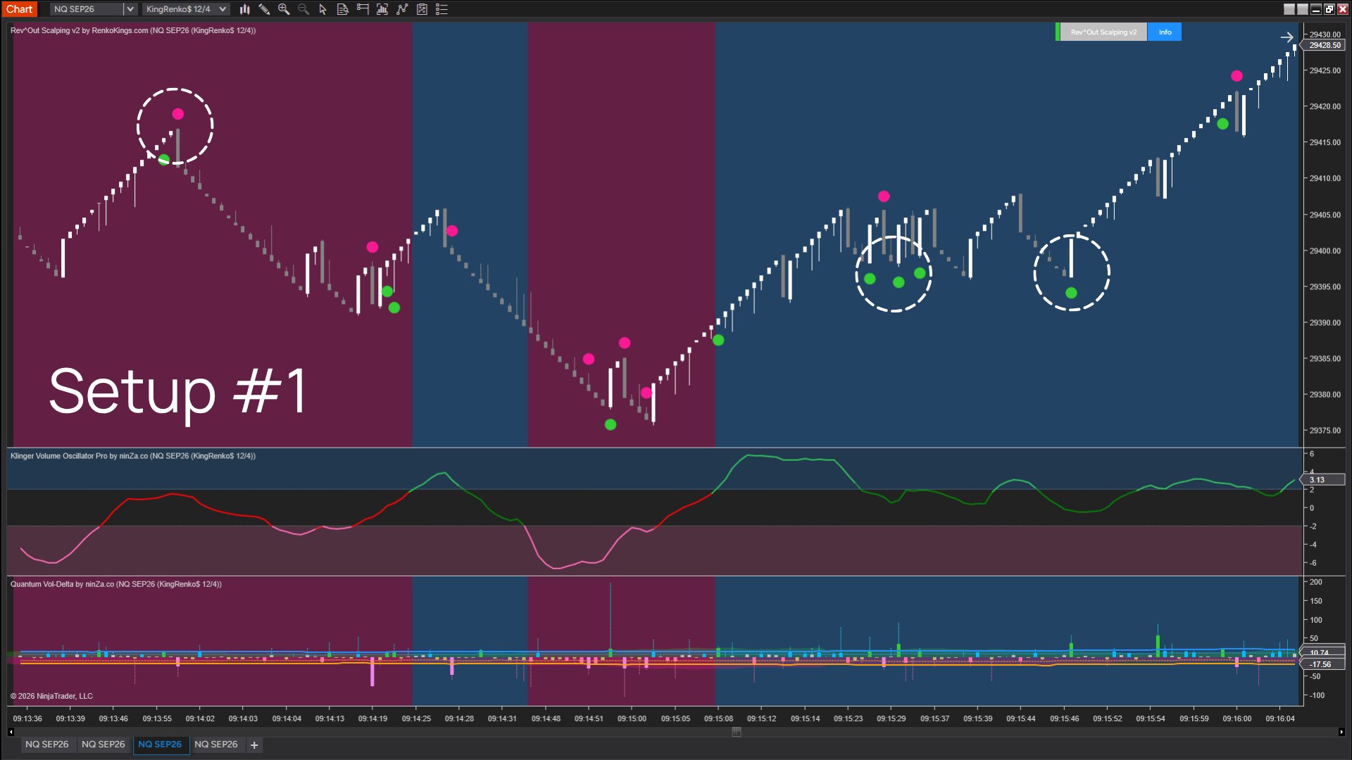Click the left scrollbar arrow
Image resolution: width=1352 pixels, height=760 pixels.
pyautogui.click(x=11, y=732)
